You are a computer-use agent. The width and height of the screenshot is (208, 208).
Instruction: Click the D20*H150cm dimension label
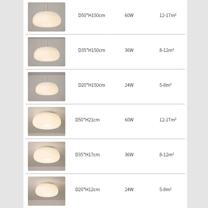[x=92, y=85]
